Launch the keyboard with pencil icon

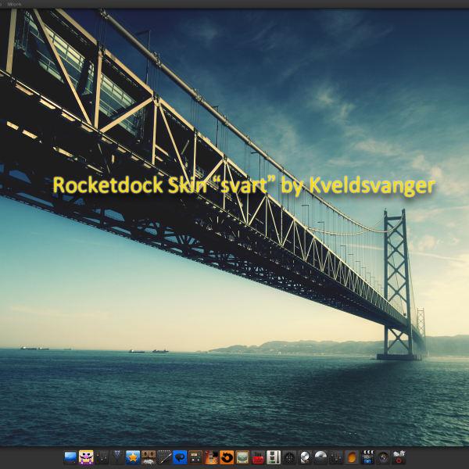(164, 457)
